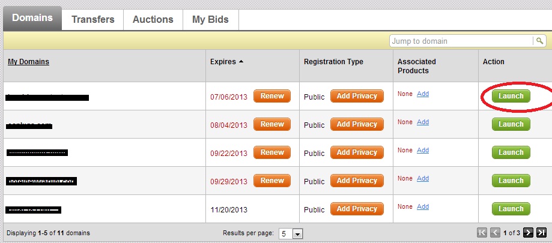The image size is (552, 243).
Task: Click Add link in 09/29/2013 row
Action: 423,178
